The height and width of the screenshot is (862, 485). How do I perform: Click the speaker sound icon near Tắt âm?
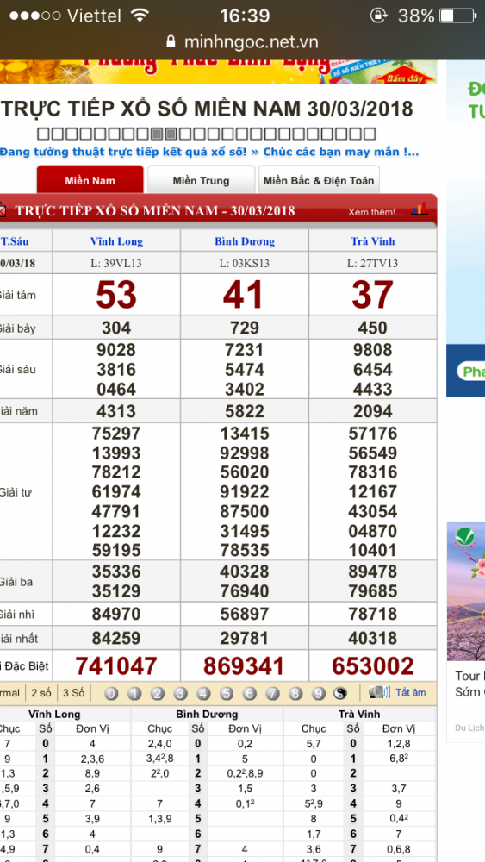point(379,692)
